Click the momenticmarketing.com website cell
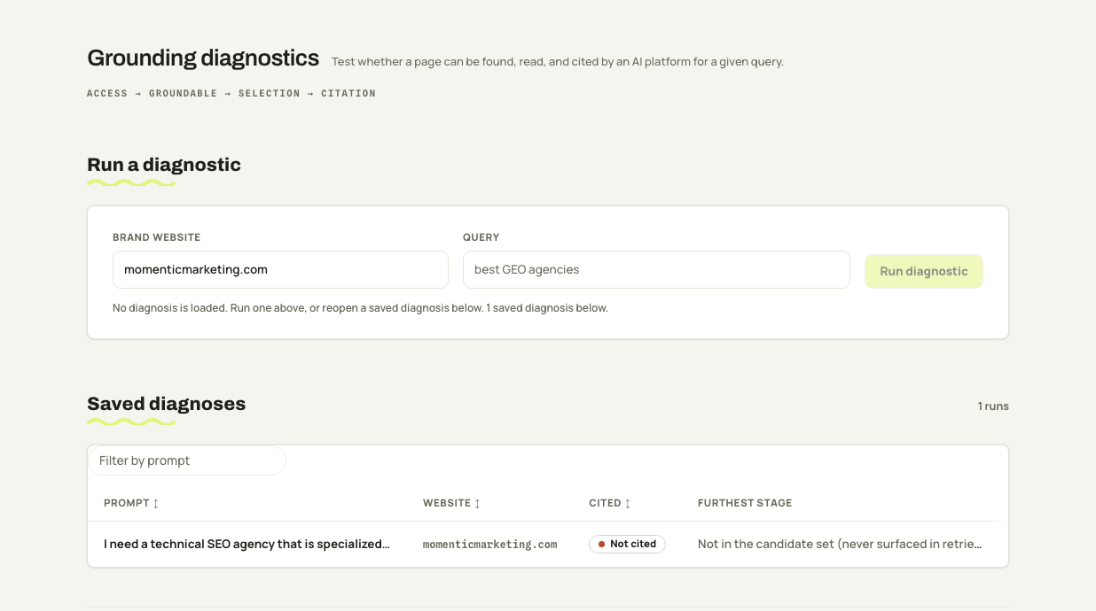The height and width of the screenshot is (611, 1096). click(x=490, y=545)
